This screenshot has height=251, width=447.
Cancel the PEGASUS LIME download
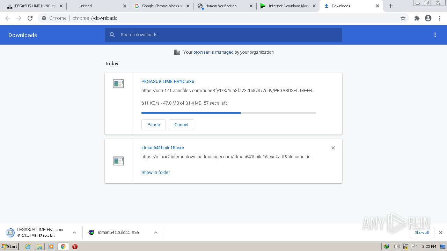(181, 125)
